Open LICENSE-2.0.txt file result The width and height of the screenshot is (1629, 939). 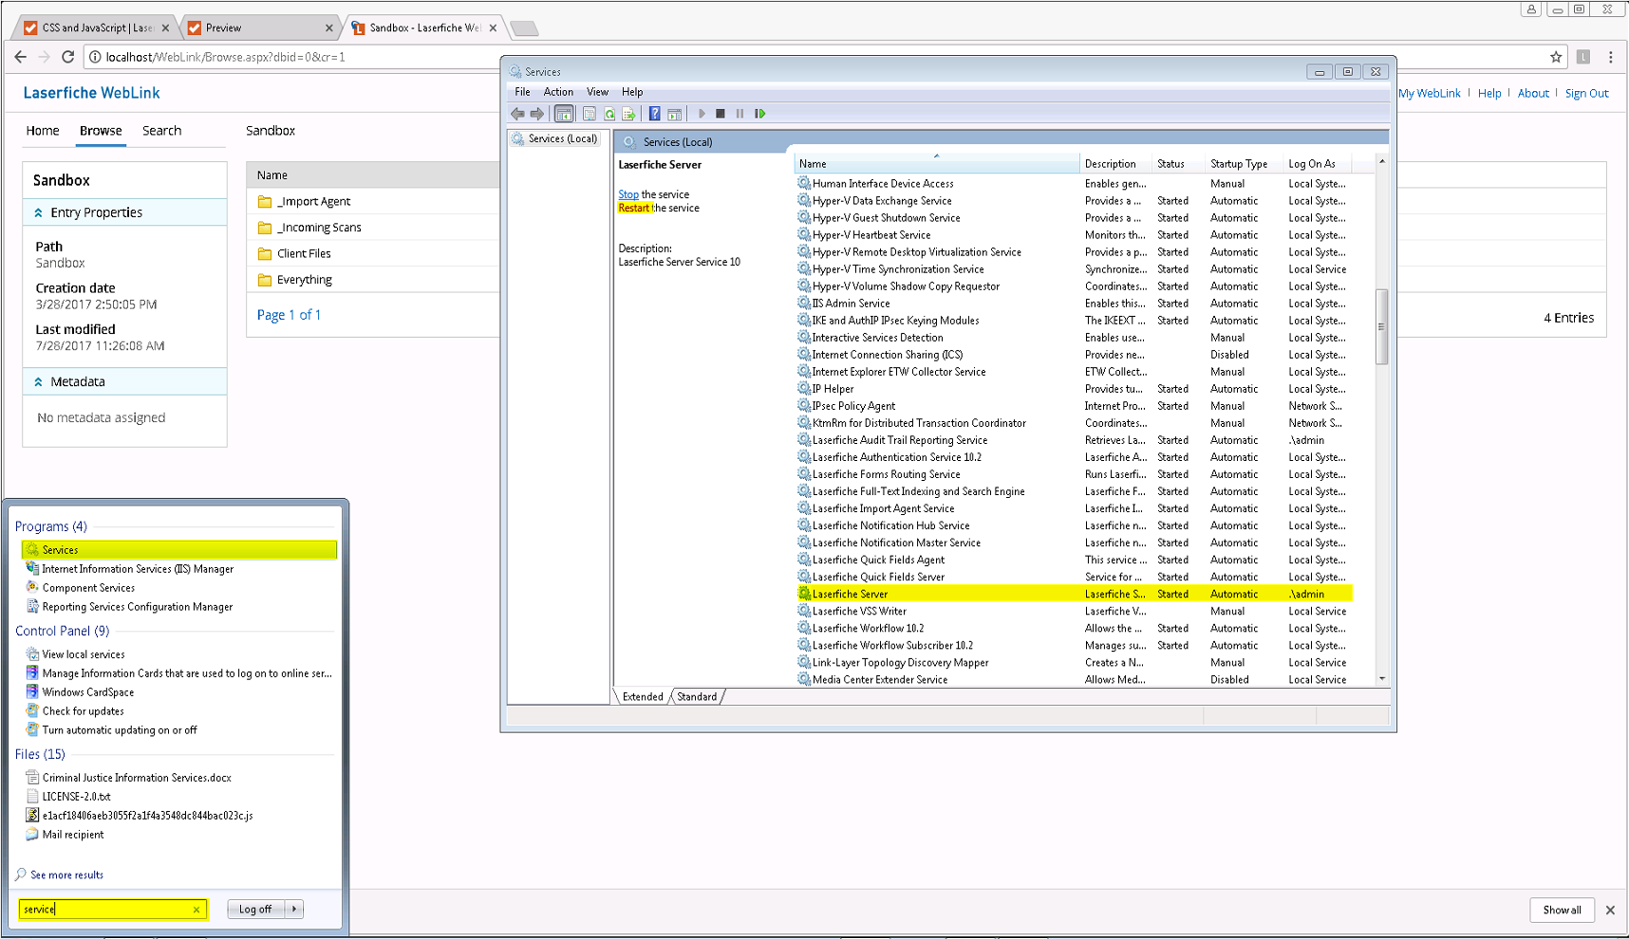[76, 797]
